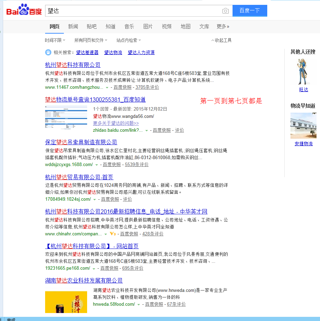
Task: Open the 地图 tab
Action: [x=186, y=27]
